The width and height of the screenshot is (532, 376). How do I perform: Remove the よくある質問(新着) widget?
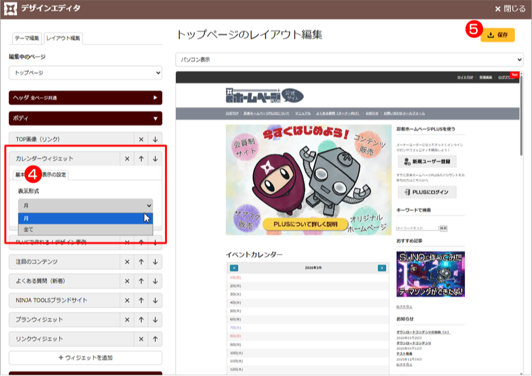(127, 281)
